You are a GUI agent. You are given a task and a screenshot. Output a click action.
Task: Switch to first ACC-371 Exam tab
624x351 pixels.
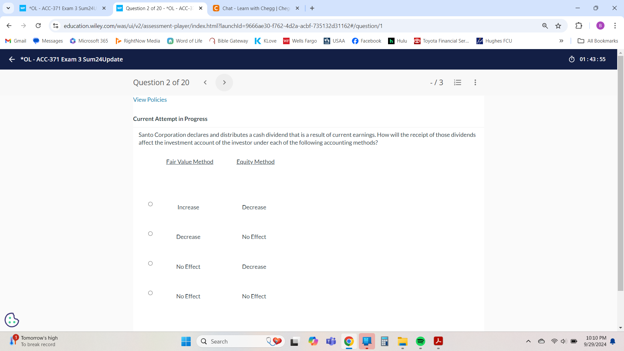coord(62,8)
